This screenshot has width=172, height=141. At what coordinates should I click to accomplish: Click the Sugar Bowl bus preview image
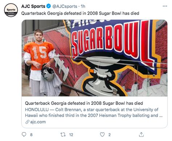point(94,58)
